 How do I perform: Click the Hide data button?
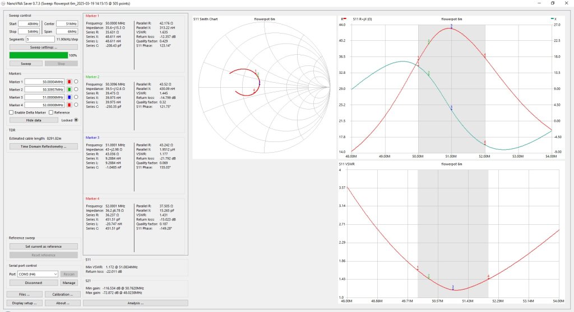point(34,120)
